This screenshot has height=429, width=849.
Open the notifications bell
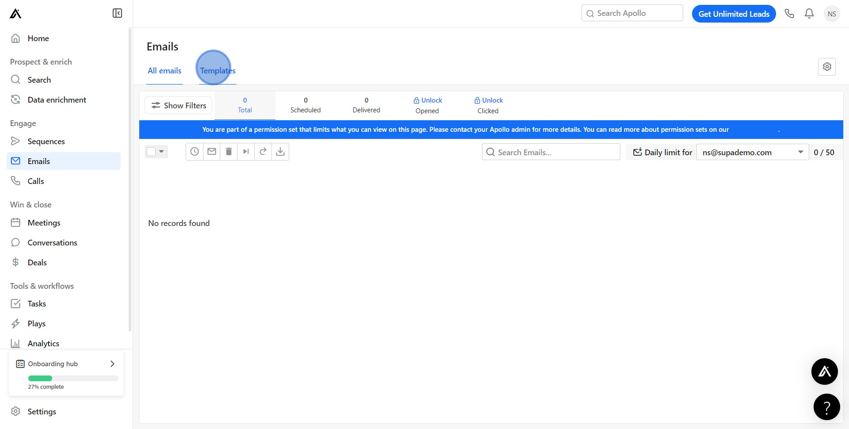tap(809, 14)
